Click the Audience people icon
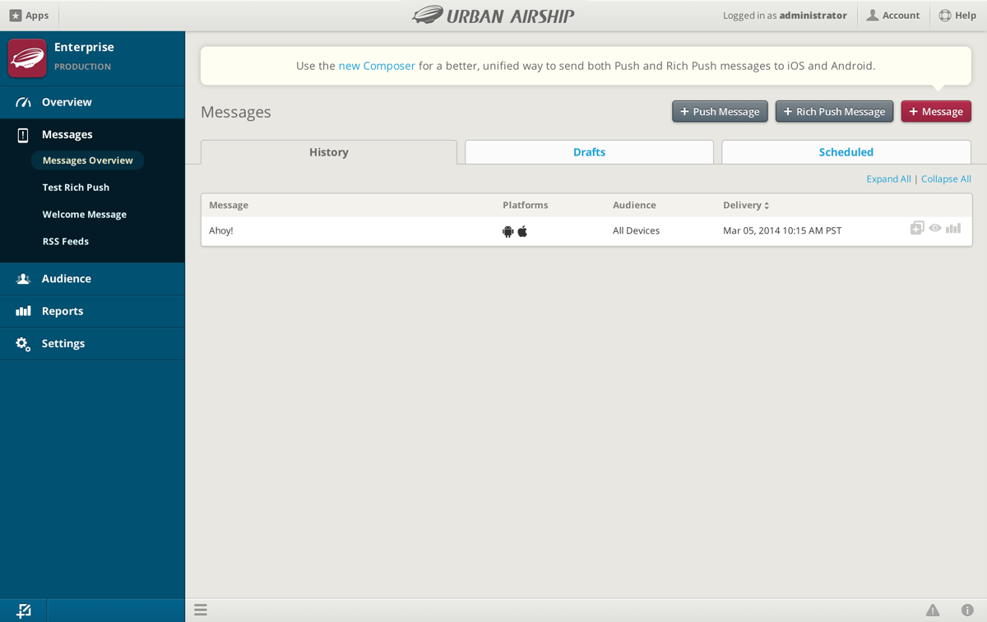 23,279
